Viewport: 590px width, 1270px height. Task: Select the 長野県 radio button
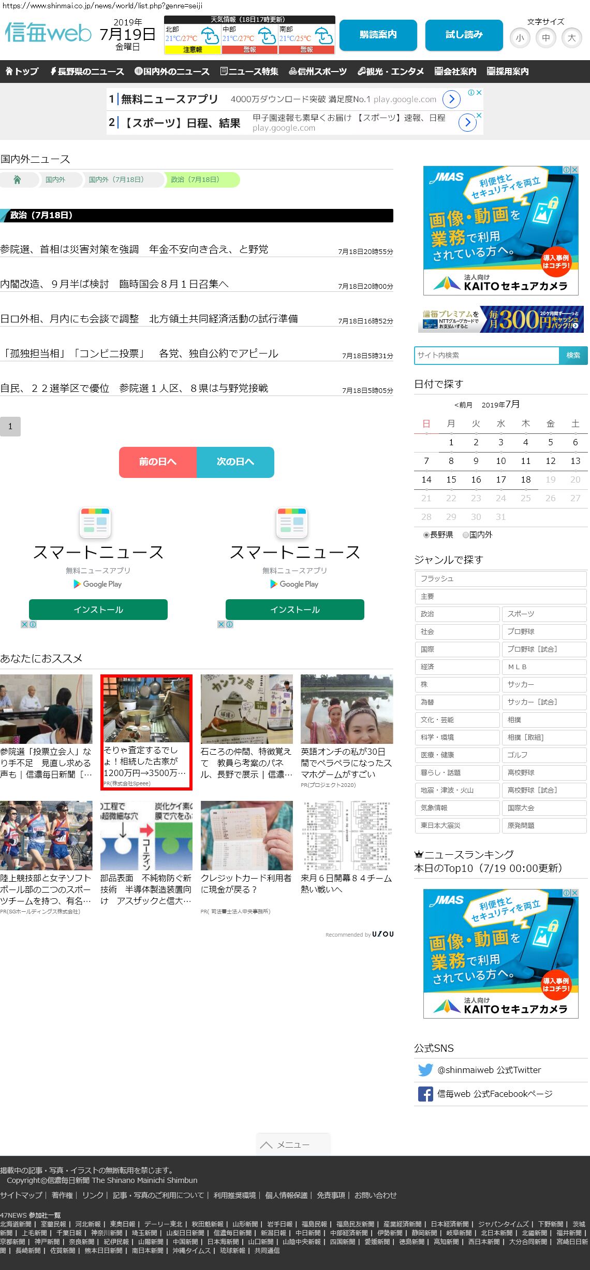426,535
